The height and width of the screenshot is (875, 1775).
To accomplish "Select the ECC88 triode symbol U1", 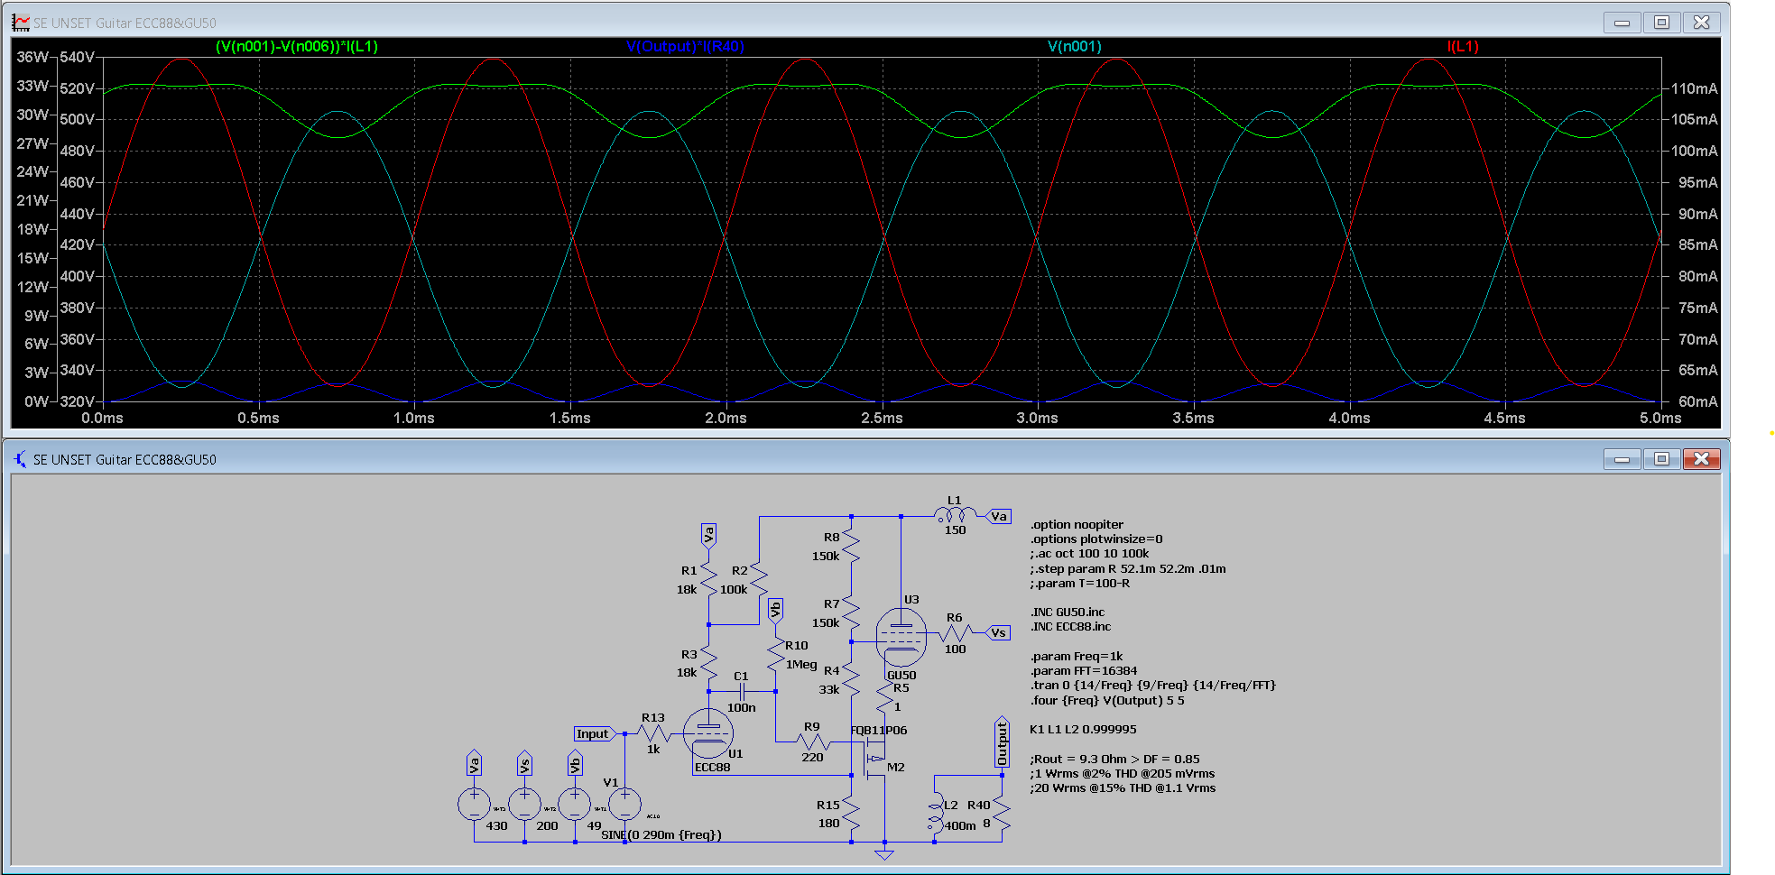I will click(707, 733).
